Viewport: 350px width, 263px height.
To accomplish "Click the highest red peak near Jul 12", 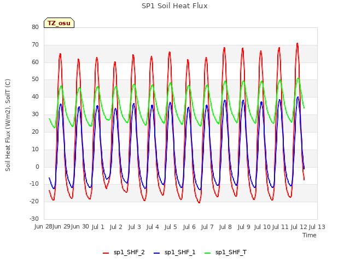I will tap(297, 44).
